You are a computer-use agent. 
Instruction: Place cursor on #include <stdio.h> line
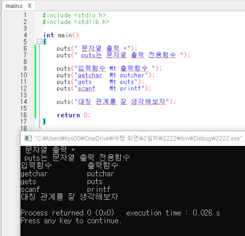click(74, 15)
